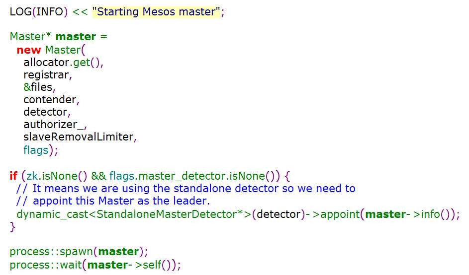Click the process::wait line
The width and height of the screenshot is (469, 275).
click(x=95, y=265)
